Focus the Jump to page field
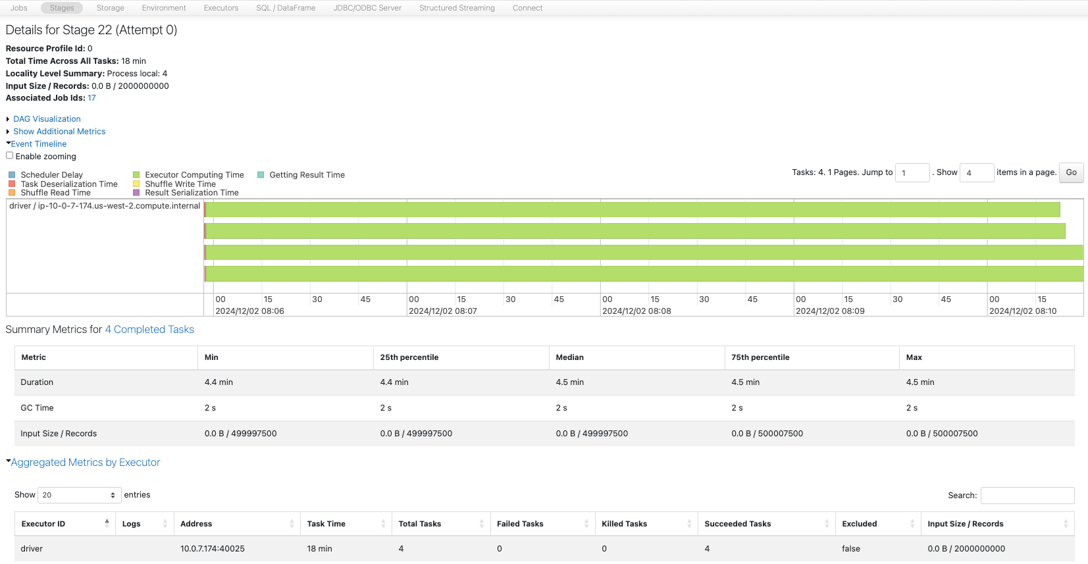1088x564 pixels. click(912, 172)
